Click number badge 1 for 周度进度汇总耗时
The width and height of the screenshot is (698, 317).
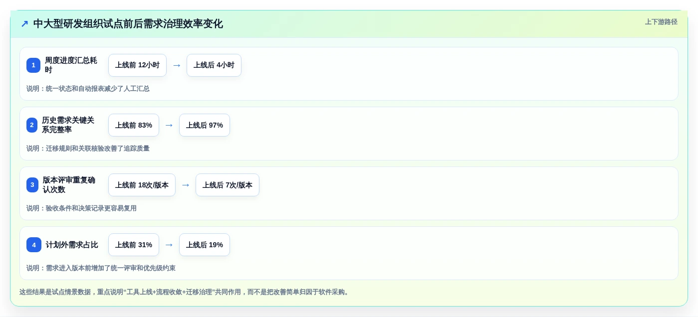(x=33, y=65)
